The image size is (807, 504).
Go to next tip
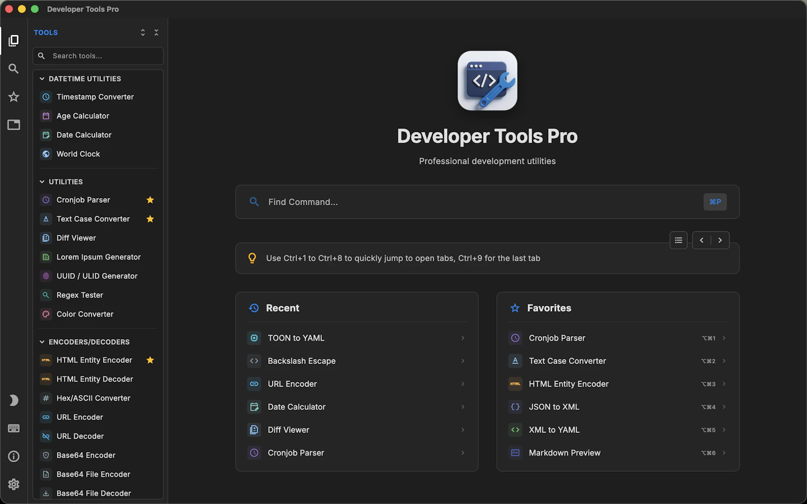click(720, 240)
